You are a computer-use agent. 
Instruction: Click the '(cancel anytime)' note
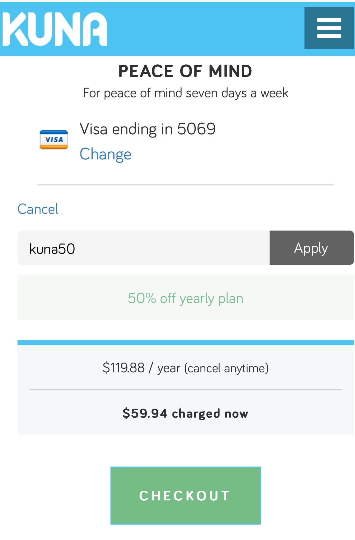(227, 368)
